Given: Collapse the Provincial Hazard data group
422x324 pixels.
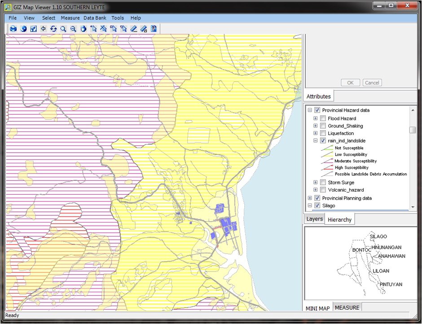Looking at the screenshot, I should point(310,110).
